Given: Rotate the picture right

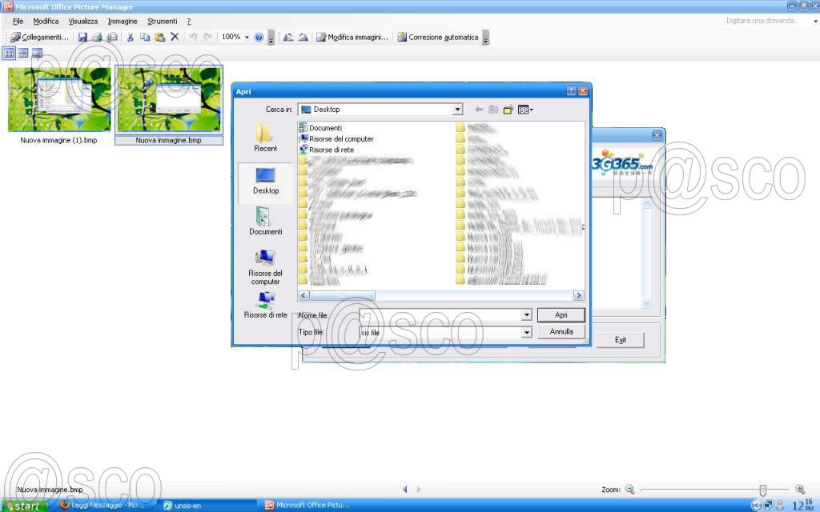Looking at the screenshot, I should pos(303,37).
